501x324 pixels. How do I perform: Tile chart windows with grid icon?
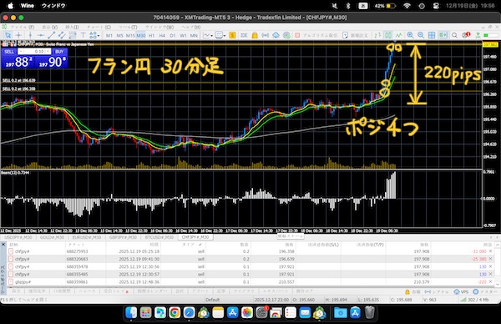click(432, 35)
